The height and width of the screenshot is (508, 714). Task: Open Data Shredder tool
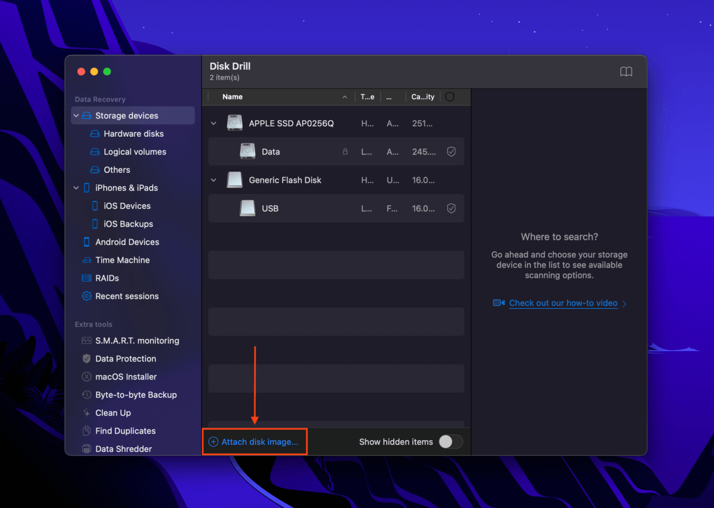pyautogui.click(x=123, y=449)
